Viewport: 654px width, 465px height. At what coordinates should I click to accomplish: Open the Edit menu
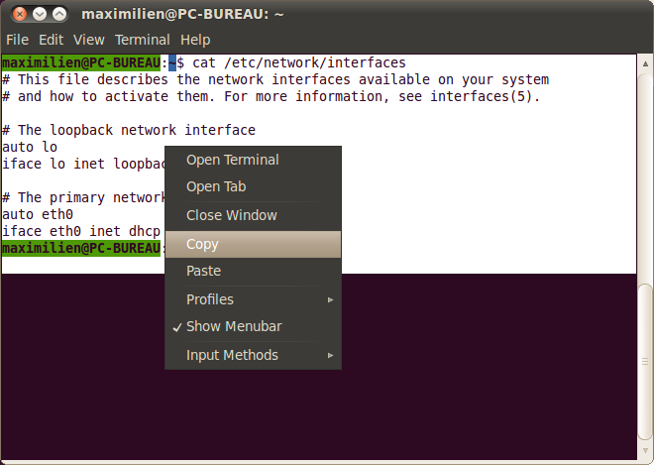[51, 40]
